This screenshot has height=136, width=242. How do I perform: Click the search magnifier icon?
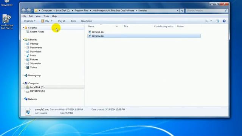226,11
